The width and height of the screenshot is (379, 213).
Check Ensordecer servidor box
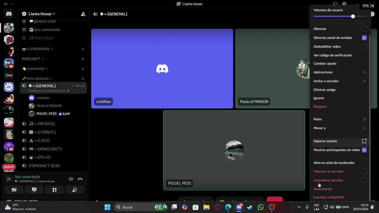coord(364,180)
